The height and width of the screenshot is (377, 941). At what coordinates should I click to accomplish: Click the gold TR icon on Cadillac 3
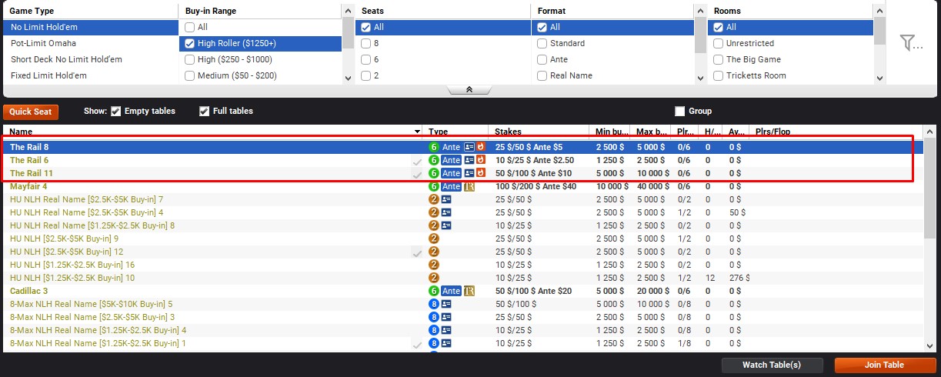[x=469, y=291]
